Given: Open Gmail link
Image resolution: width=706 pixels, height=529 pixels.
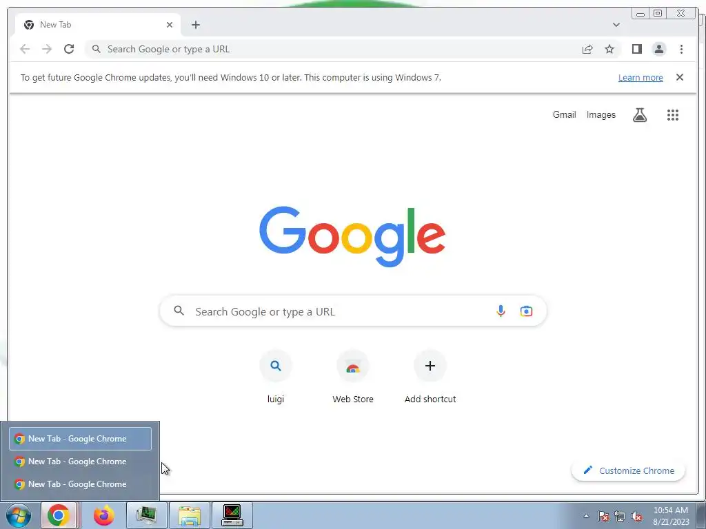Looking at the screenshot, I should (564, 115).
